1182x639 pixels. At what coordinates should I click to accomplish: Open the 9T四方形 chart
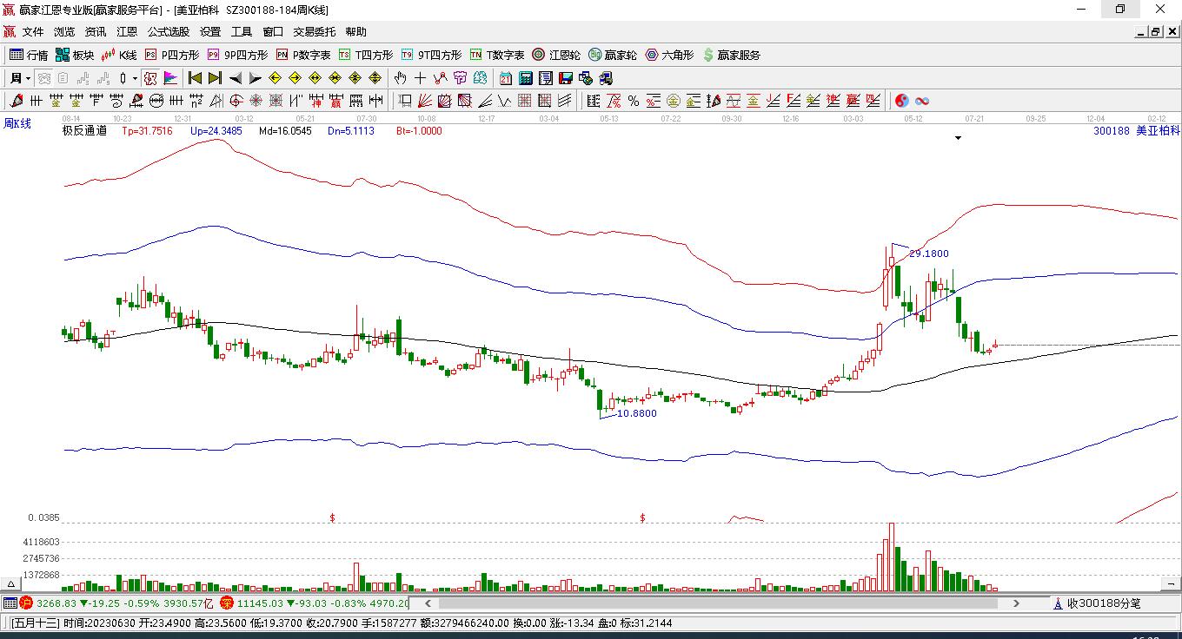point(431,55)
